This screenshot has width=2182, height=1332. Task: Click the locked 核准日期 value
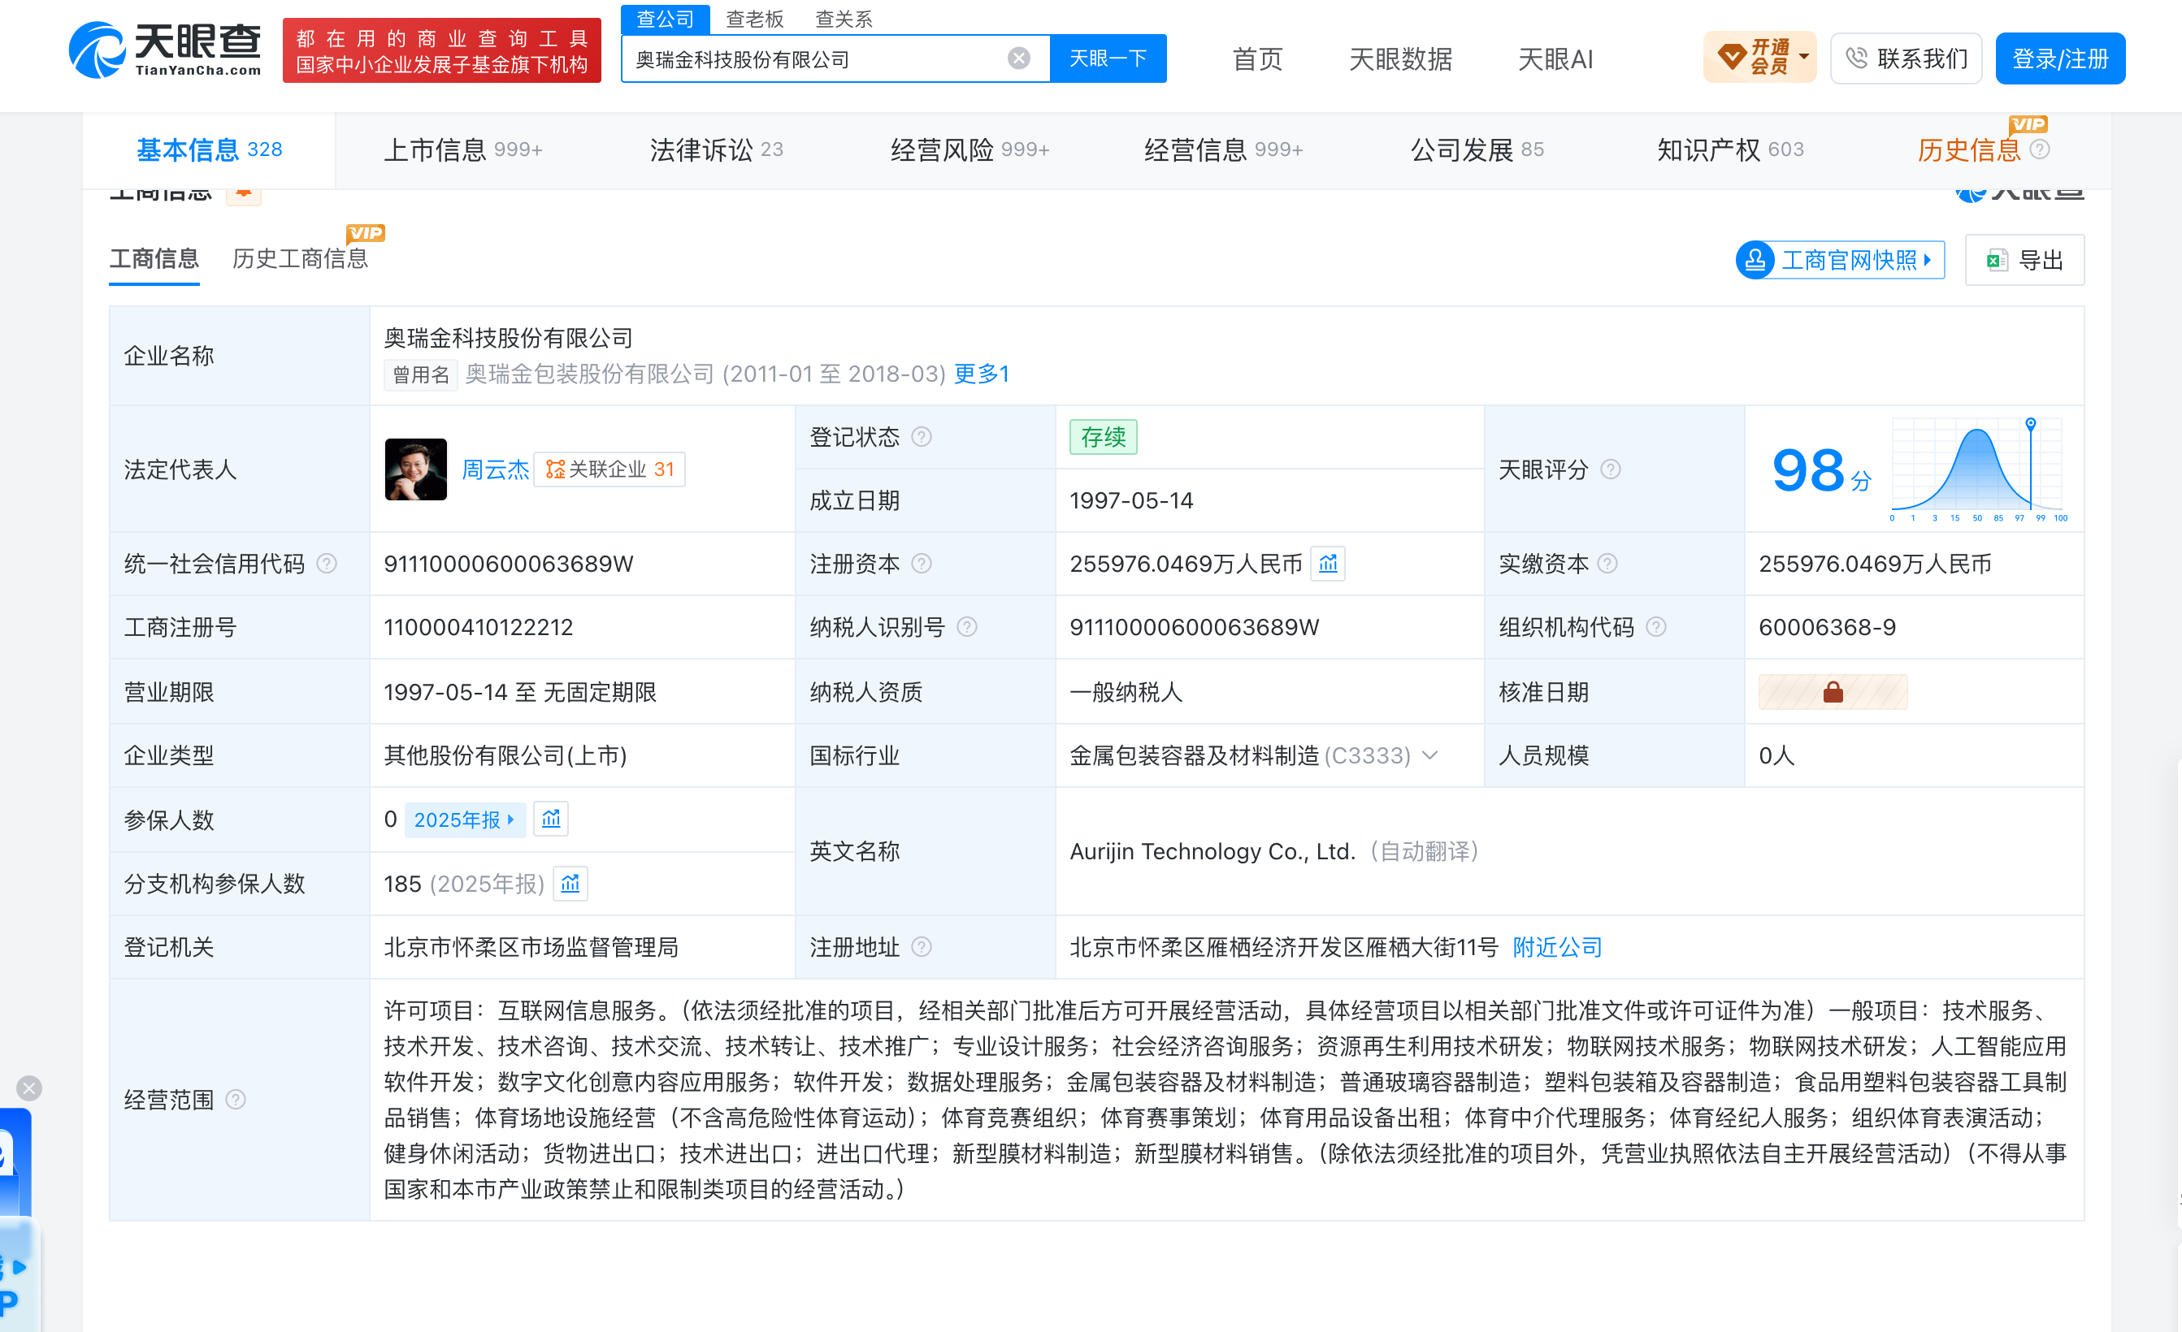pos(1833,692)
